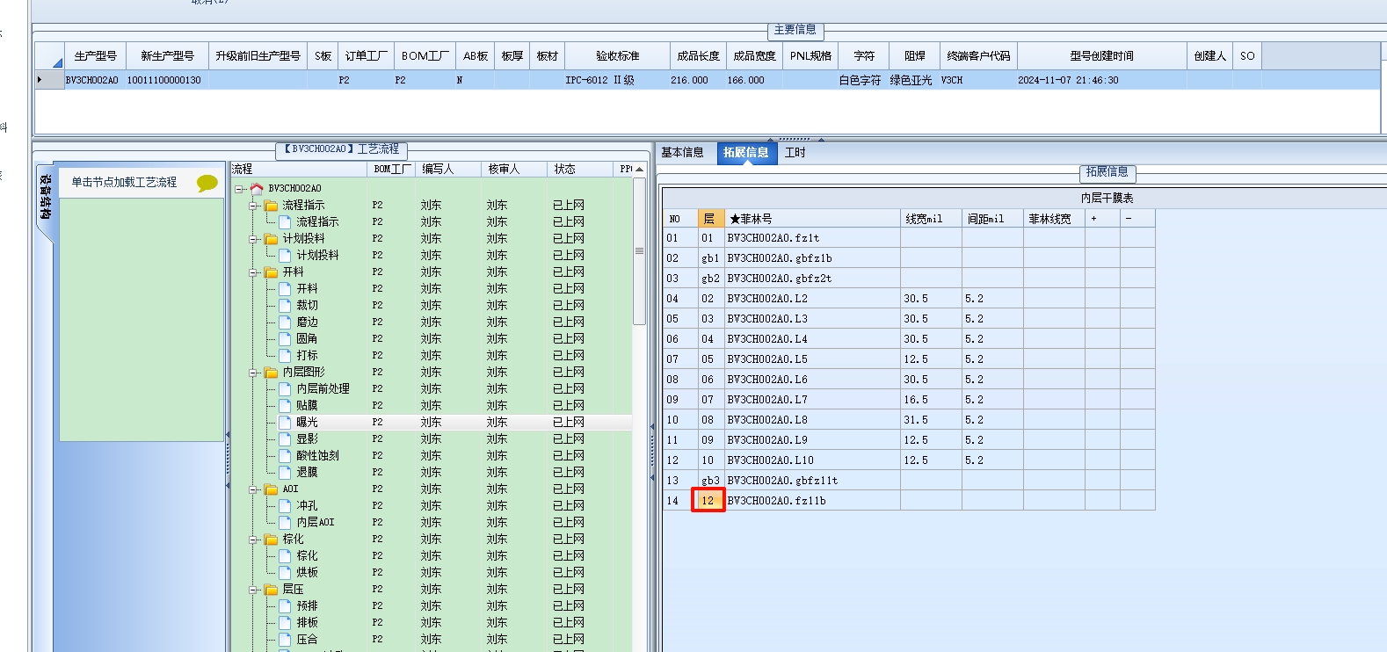Select the 拓展信息 tab
The image size is (1387, 652).
745,152
